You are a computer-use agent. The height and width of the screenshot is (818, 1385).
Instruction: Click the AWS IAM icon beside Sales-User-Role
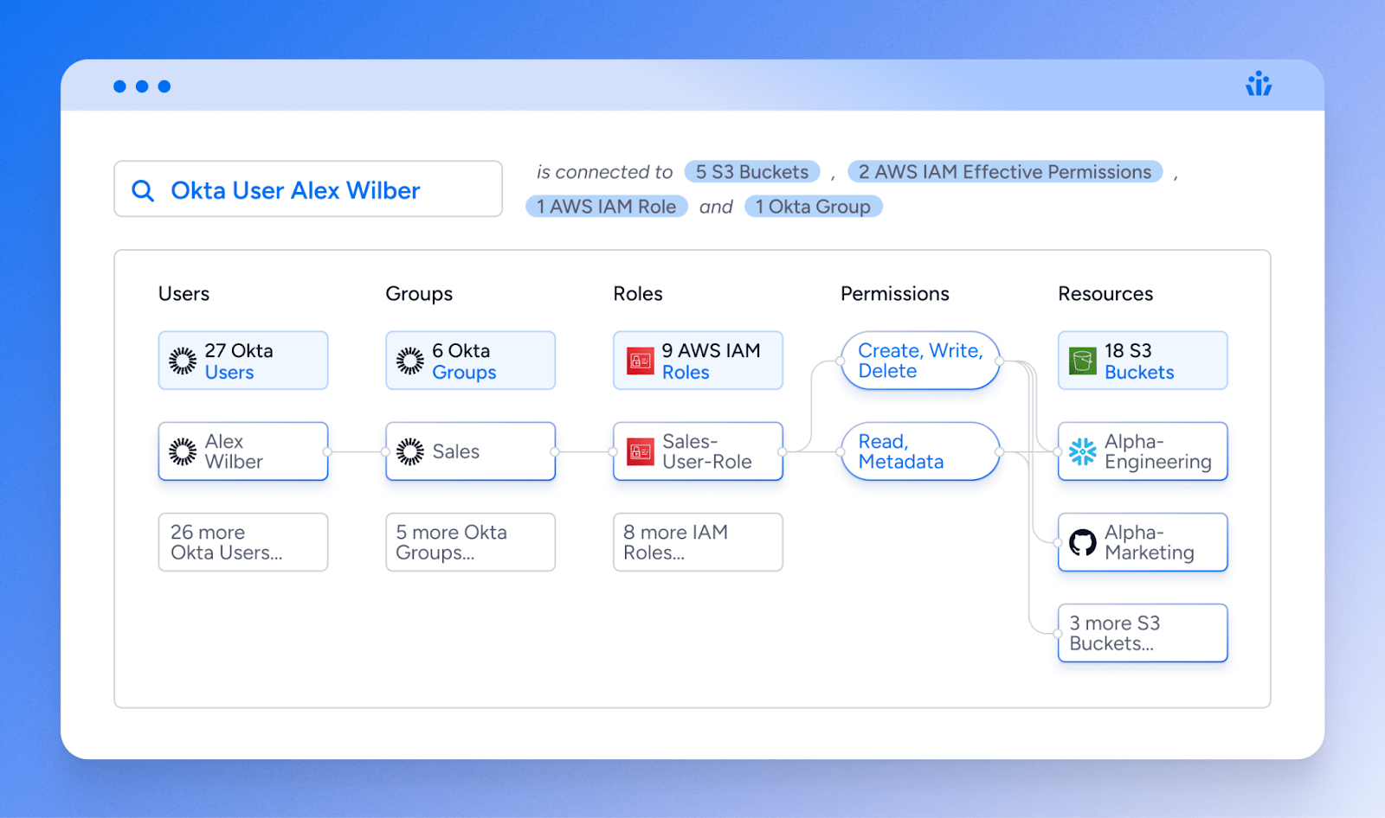pos(641,451)
